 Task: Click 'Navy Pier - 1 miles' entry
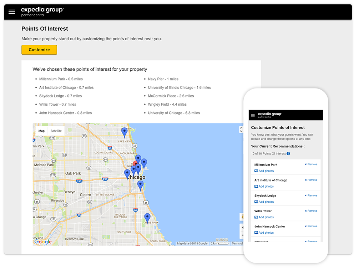(x=163, y=79)
